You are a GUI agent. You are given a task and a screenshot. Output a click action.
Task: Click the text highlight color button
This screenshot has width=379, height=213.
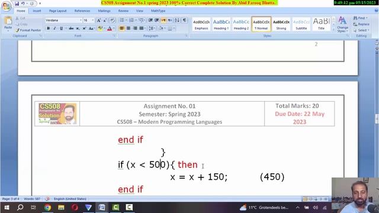click(x=100, y=28)
